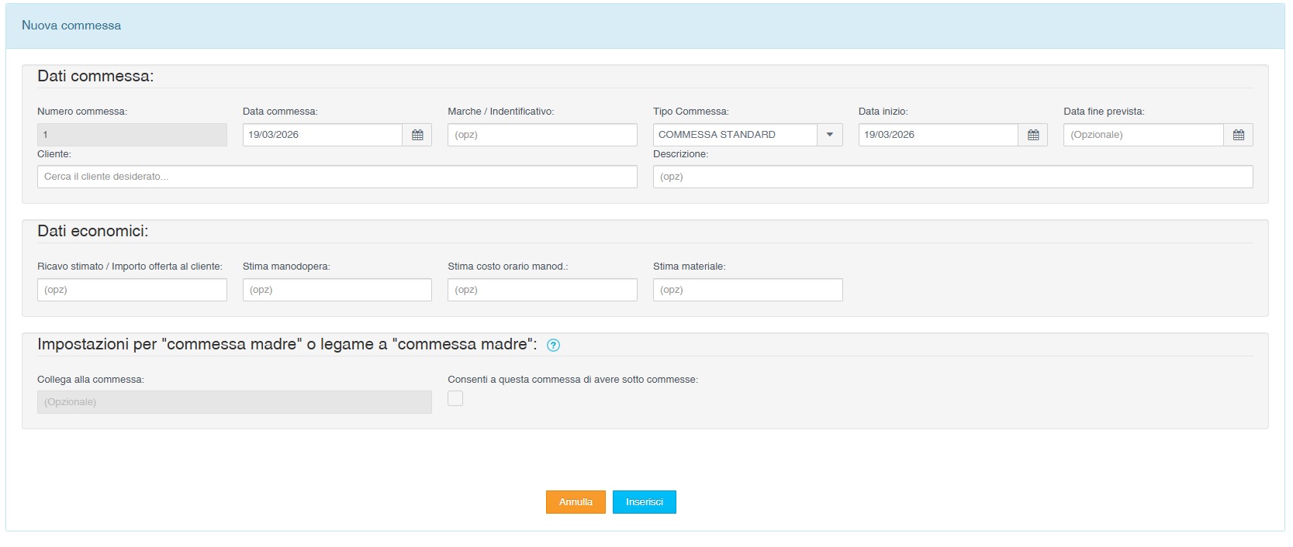
Task: Open calendar picker for Data commessa
Action: click(x=417, y=135)
